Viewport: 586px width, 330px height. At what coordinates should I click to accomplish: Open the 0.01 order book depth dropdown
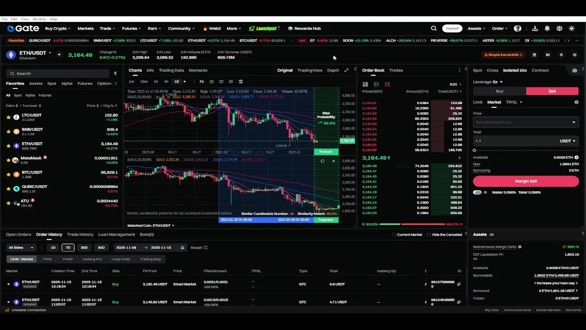coord(456,84)
